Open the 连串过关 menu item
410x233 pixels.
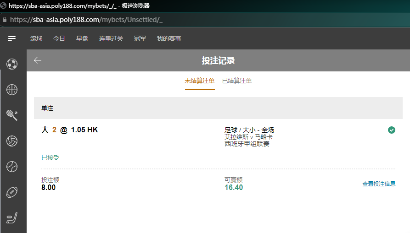coord(111,38)
